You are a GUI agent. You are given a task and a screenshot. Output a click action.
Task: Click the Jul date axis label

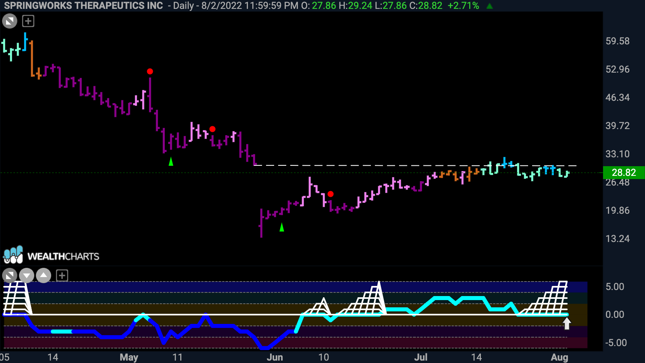click(421, 357)
